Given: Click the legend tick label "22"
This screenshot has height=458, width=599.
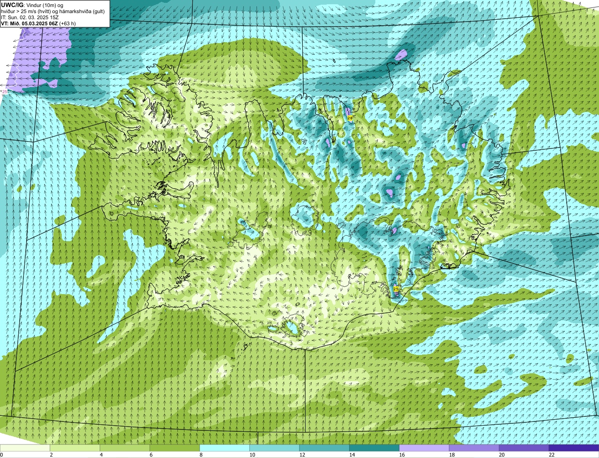Looking at the screenshot, I should coord(552,455).
